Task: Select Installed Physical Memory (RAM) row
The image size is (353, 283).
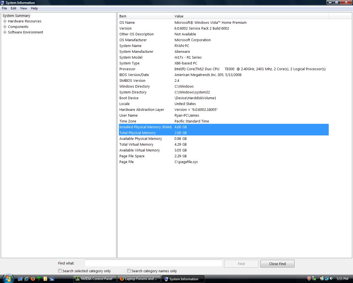Action: pyautogui.click(x=224, y=127)
